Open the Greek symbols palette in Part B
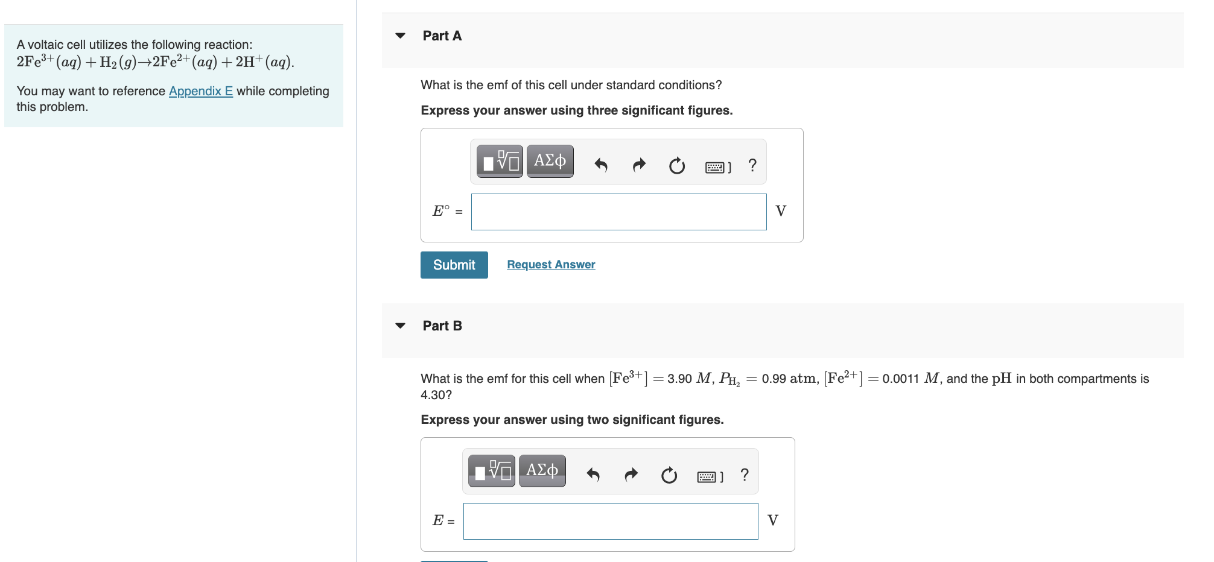Image resolution: width=1214 pixels, height=562 pixels. [x=542, y=471]
